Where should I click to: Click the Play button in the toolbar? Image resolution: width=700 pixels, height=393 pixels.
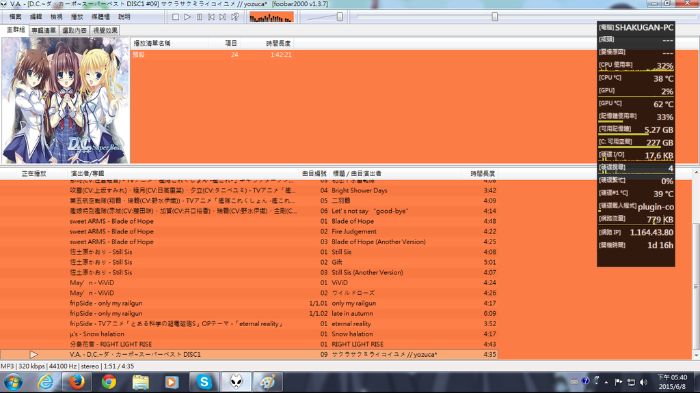click(187, 17)
